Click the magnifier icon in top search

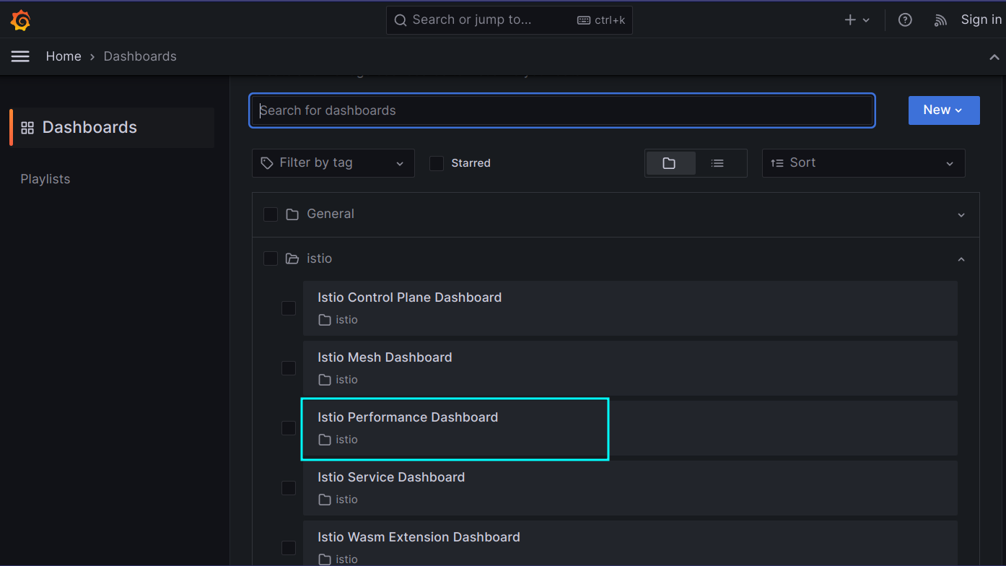[401, 20]
